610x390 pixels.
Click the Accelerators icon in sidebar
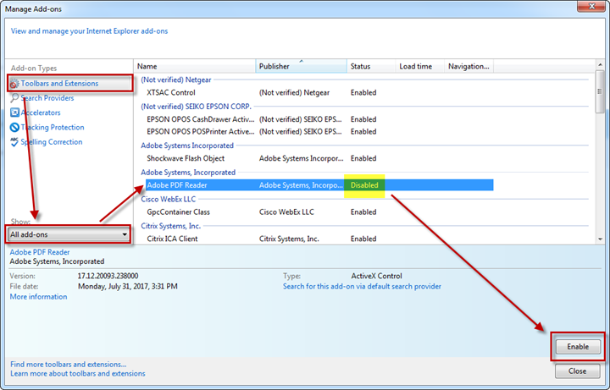(x=14, y=113)
